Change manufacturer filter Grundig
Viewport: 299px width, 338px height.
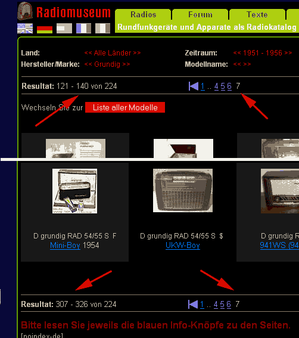click(x=107, y=64)
